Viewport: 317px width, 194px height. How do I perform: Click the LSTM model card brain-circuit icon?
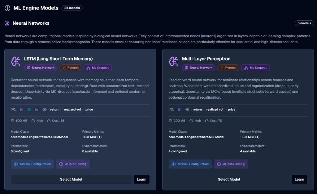(x=15, y=61)
